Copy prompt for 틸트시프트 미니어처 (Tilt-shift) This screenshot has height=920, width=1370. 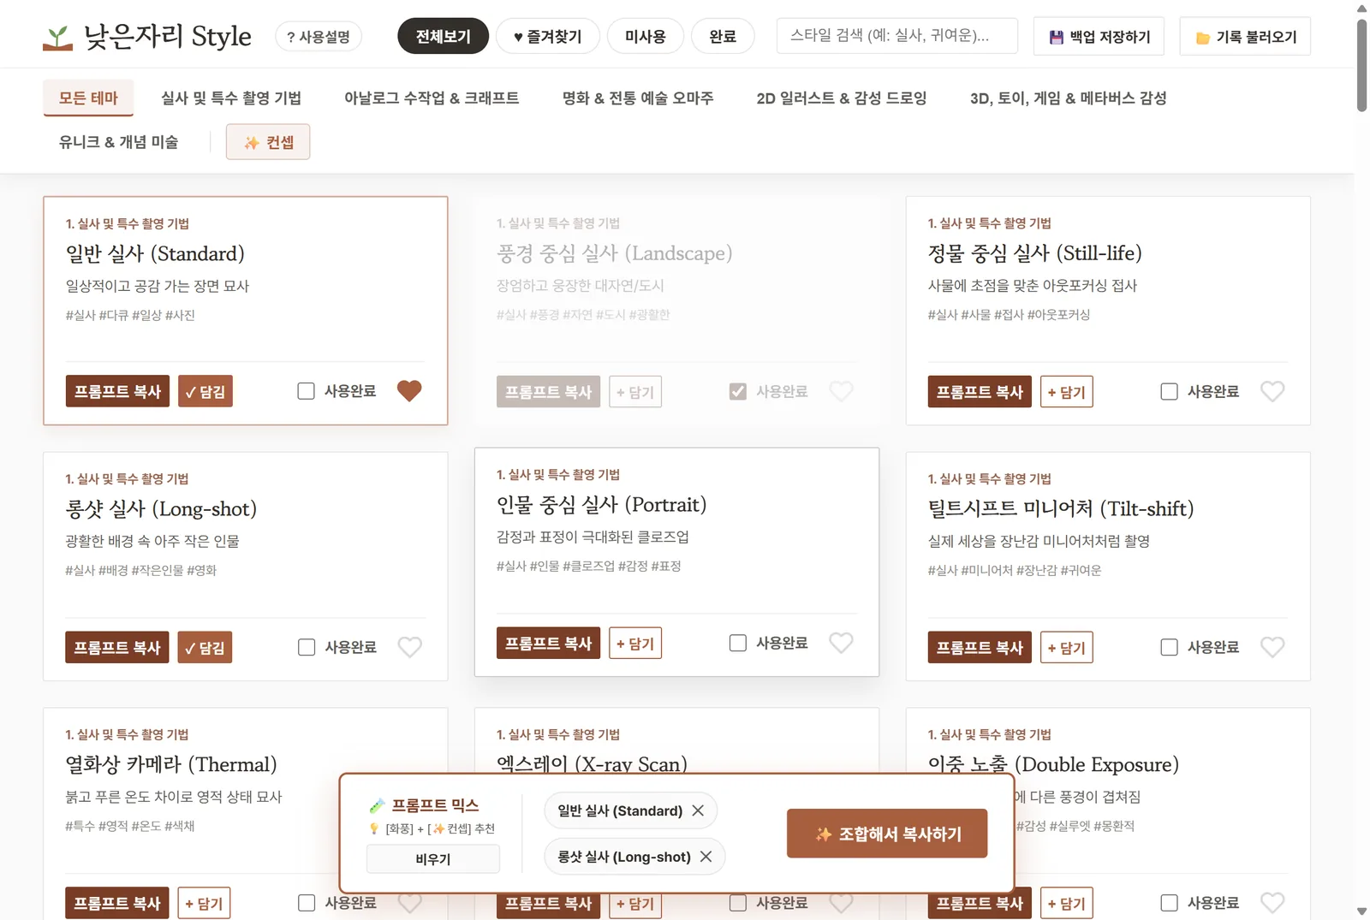pyautogui.click(x=980, y=647)
